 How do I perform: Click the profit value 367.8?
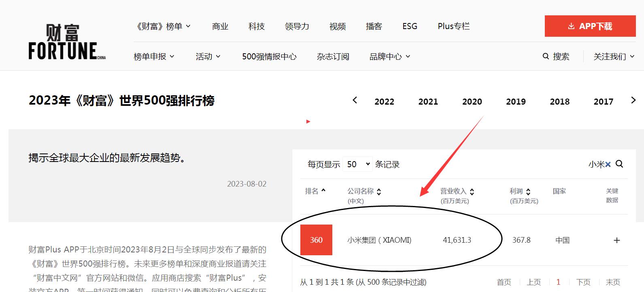click(x=521, y=240)
